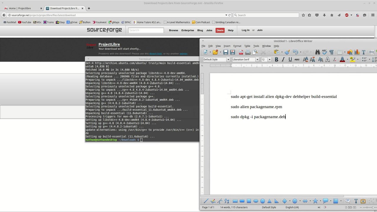This screenshot has width=377, height=212.
Task: Open the Table menu in Writer
Action: (x=247, y=46)
